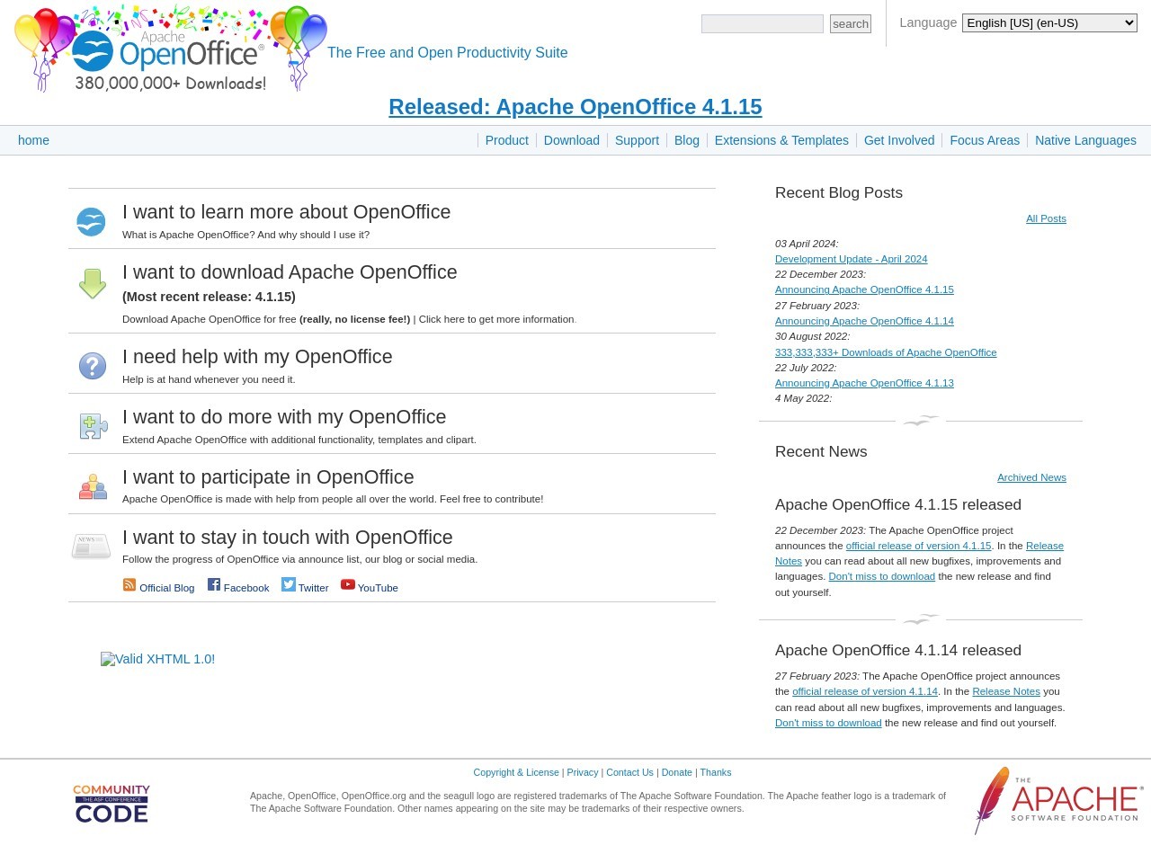Screen dimensions: 1151x863
Task: Open Copyright & License footer link
Action: tap(516, 772)
